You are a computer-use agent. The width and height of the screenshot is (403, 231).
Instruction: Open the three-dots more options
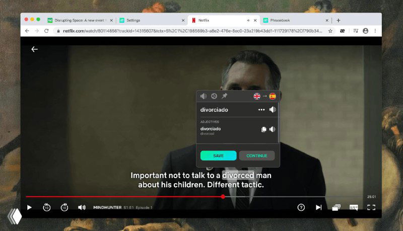pyautogui.click(x=261, y=110)
